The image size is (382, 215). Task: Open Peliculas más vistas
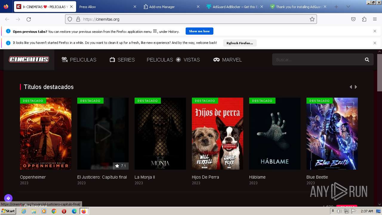point(173,60)
